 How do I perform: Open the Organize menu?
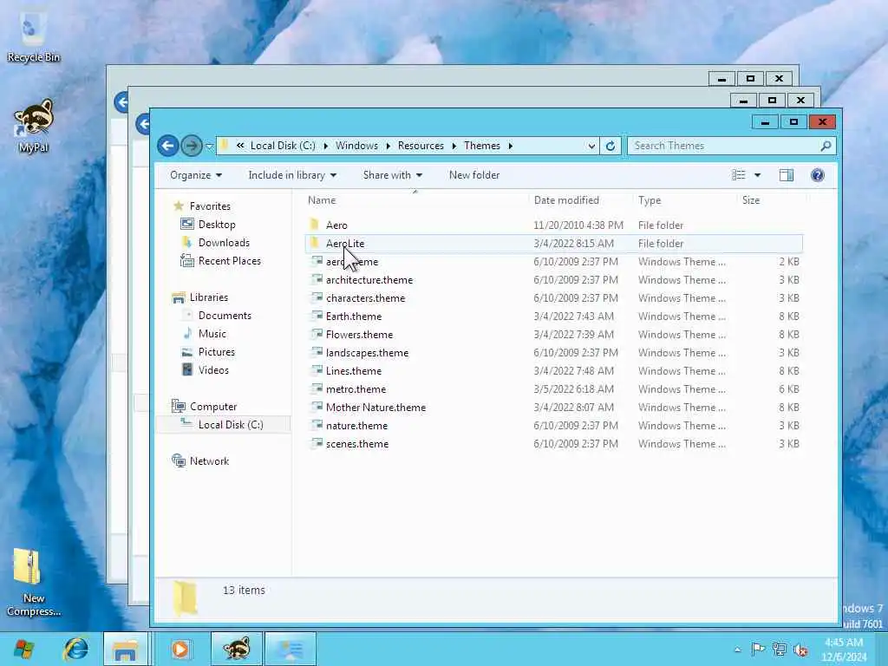(195, 175)
